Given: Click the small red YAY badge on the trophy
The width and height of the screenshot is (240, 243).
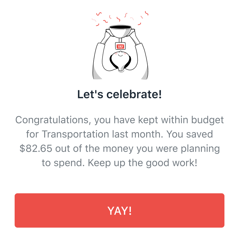Looking at the screenshot, I should click(x=120, y=46).
